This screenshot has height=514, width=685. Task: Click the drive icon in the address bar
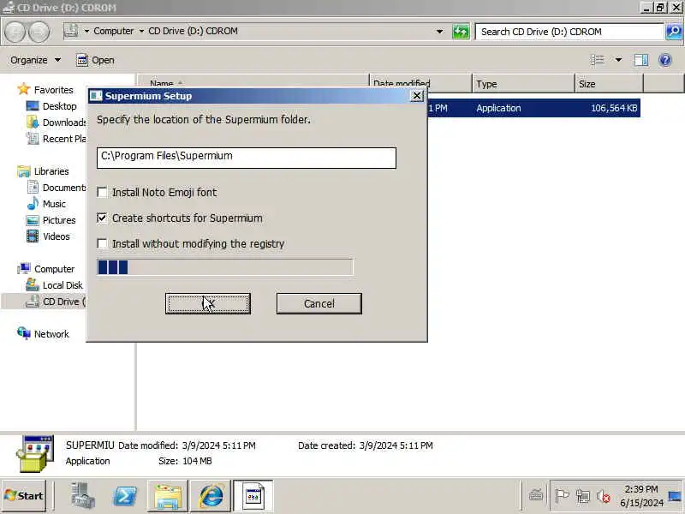click(x=71, y=31)
